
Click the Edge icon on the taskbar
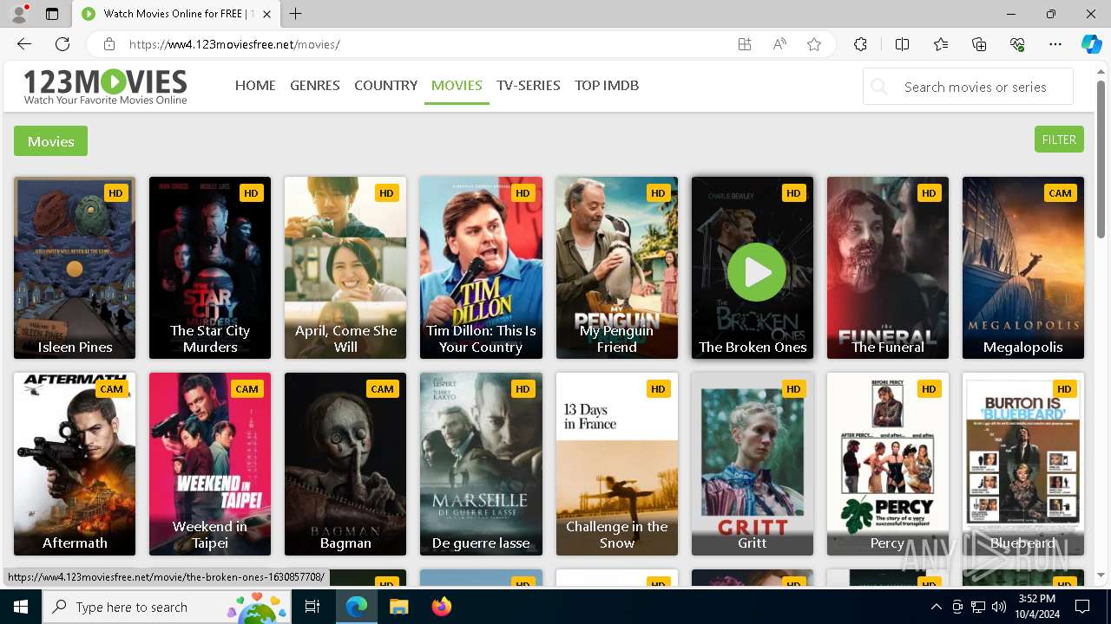click(x=357, y=607)
